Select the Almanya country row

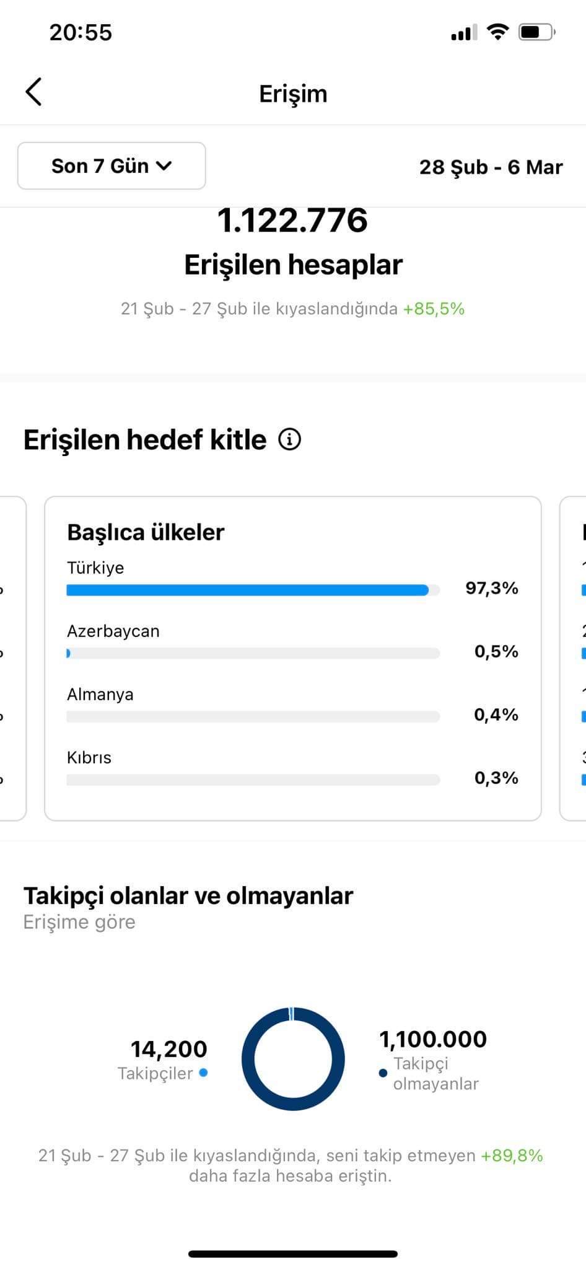coord(292,706)
